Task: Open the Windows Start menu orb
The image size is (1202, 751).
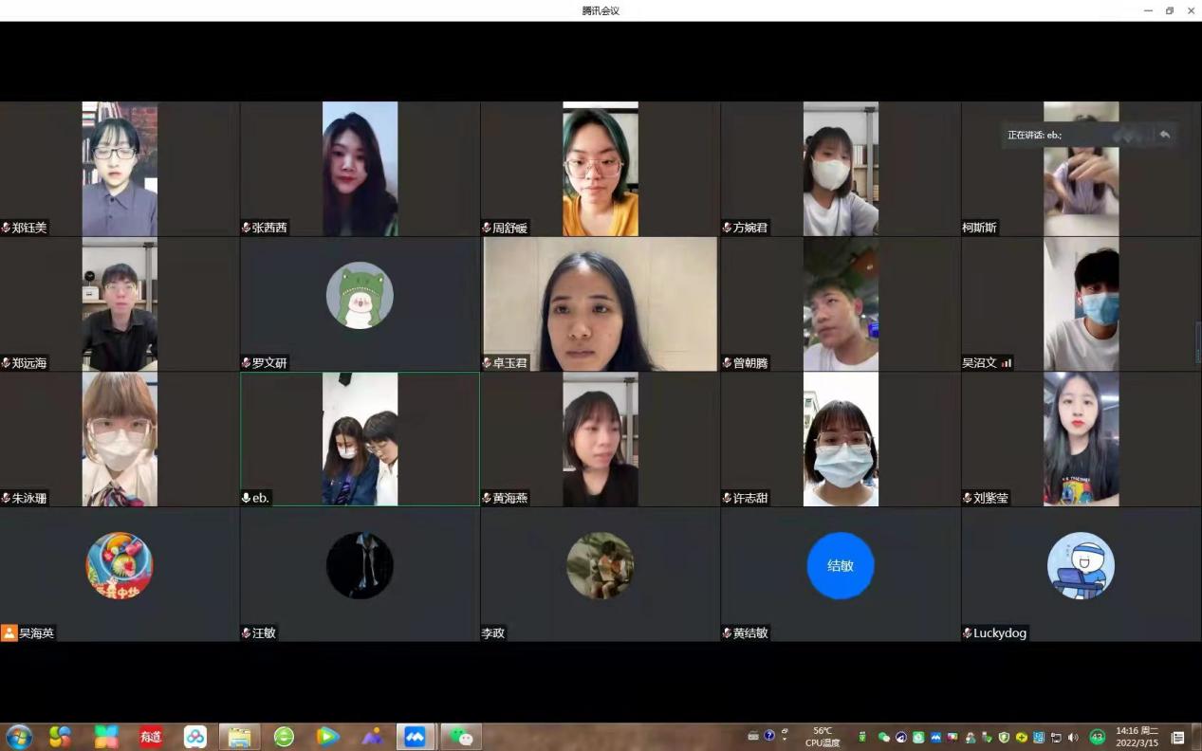Action: click(x=19, y=737)
